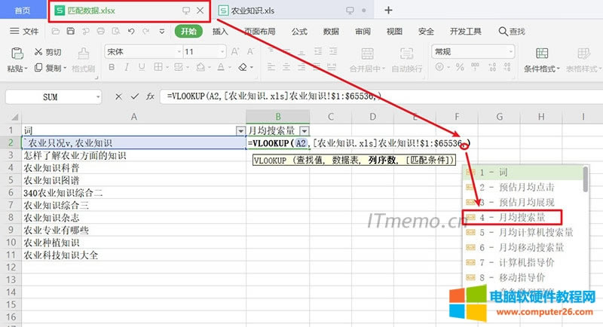This screenshot has height=327, width=603.
Task: Cancel formula entry with the X icon
Action: pos(118,97)
